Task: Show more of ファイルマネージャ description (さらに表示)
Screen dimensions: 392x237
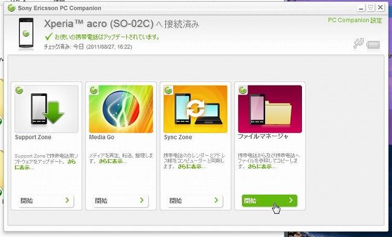Action: coord(262,167)
